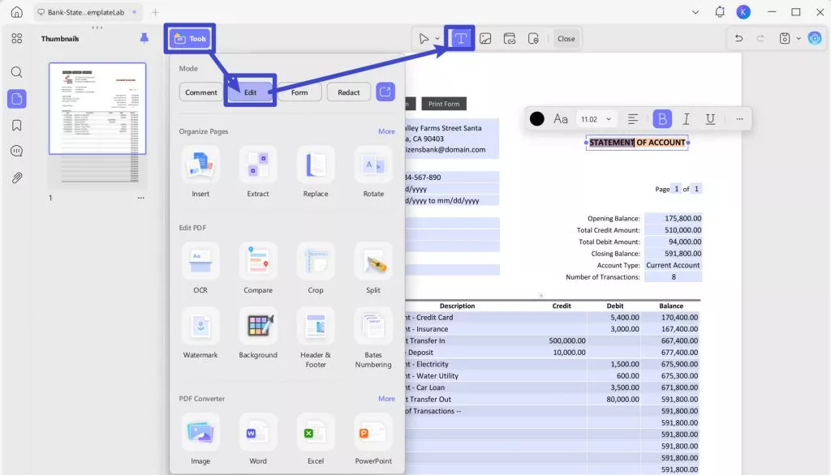Select the Image edit tool
This screenshot has height=475, width=831.
pos(485,39)
